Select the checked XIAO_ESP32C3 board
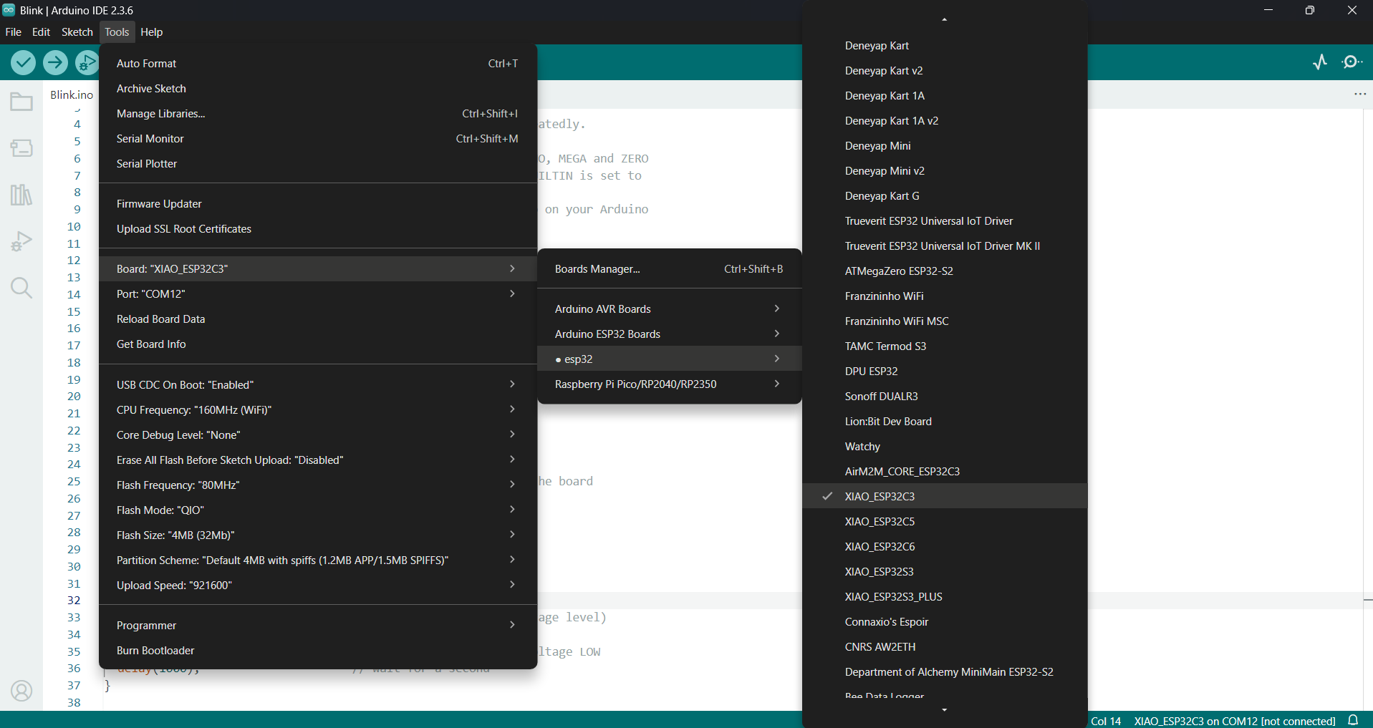The height and width of the screenshot is (728, 1373). coord(944,496)
